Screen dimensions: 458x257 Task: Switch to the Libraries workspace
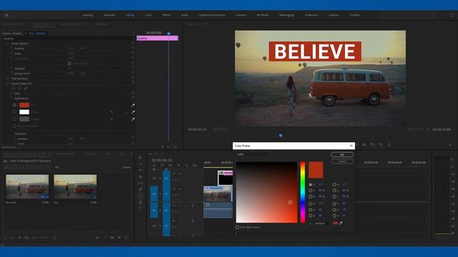point(240,15)
